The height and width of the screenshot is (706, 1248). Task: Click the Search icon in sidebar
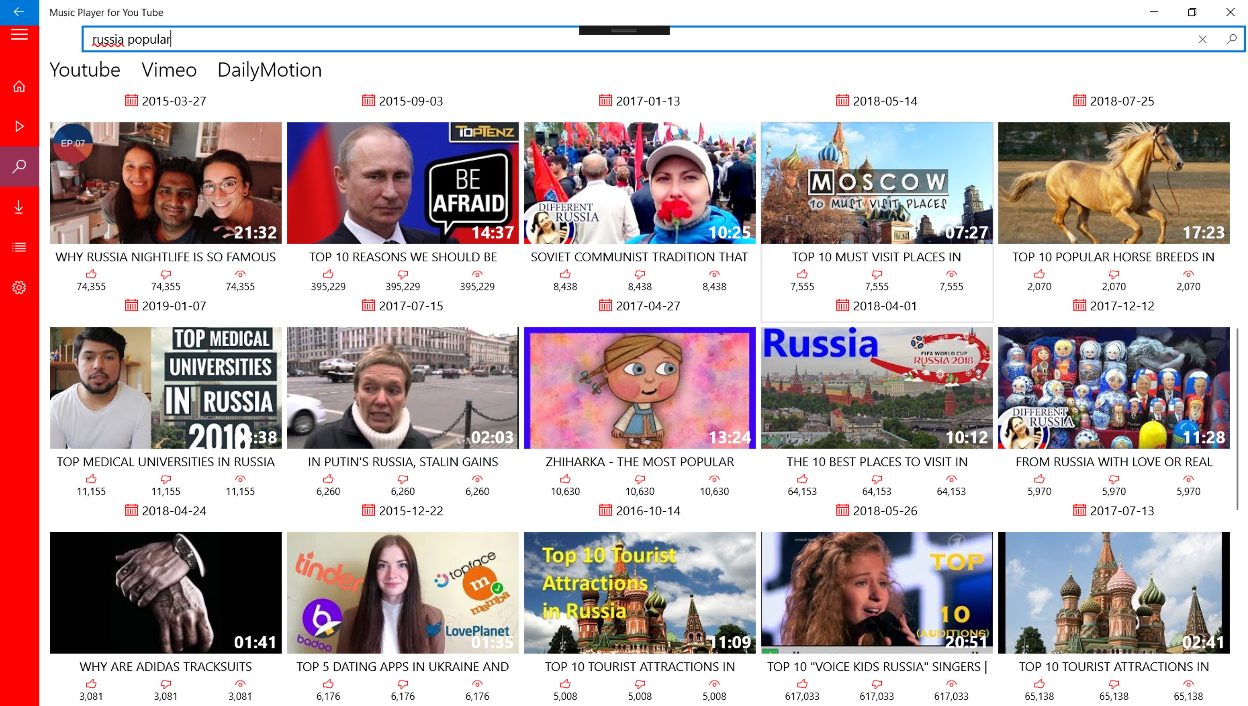pyautogui.click(x=19, y=166)
